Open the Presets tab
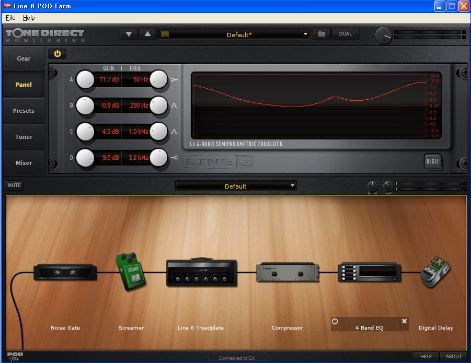This screenshot has width=471, height=363. coord(24,111)
